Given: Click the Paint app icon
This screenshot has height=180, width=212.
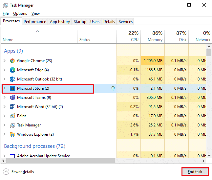Looking at the screenshot, I should [x=12, y=116].
